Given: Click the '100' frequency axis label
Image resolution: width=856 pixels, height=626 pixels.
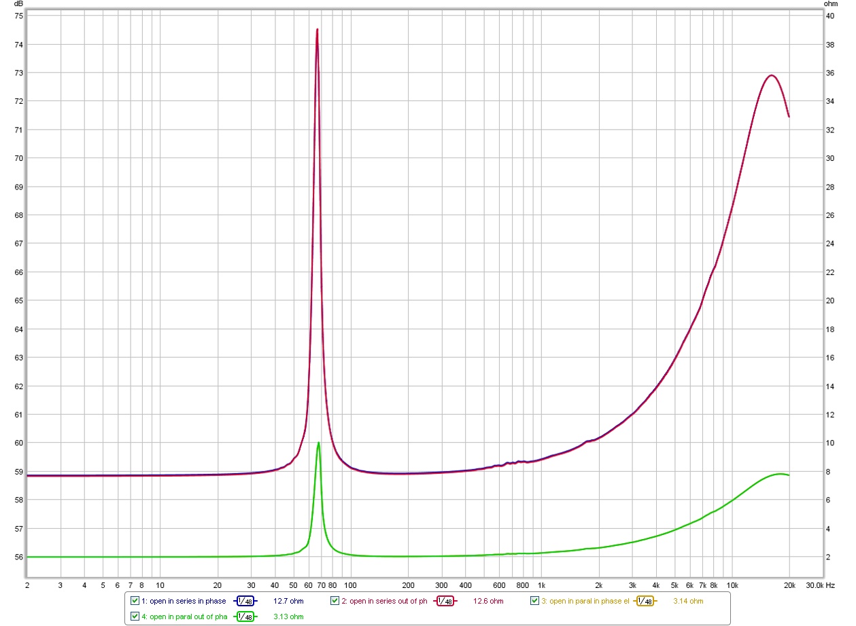Looking at the screenshot, I should 349,585.
